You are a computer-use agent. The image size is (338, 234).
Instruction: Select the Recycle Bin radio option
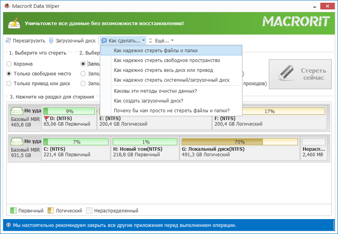coord(9,64)
